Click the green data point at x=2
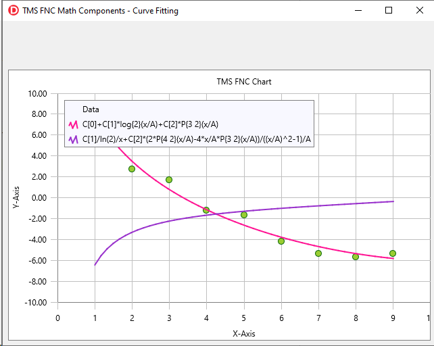This screenshot has height=346, width=434. 132,169
